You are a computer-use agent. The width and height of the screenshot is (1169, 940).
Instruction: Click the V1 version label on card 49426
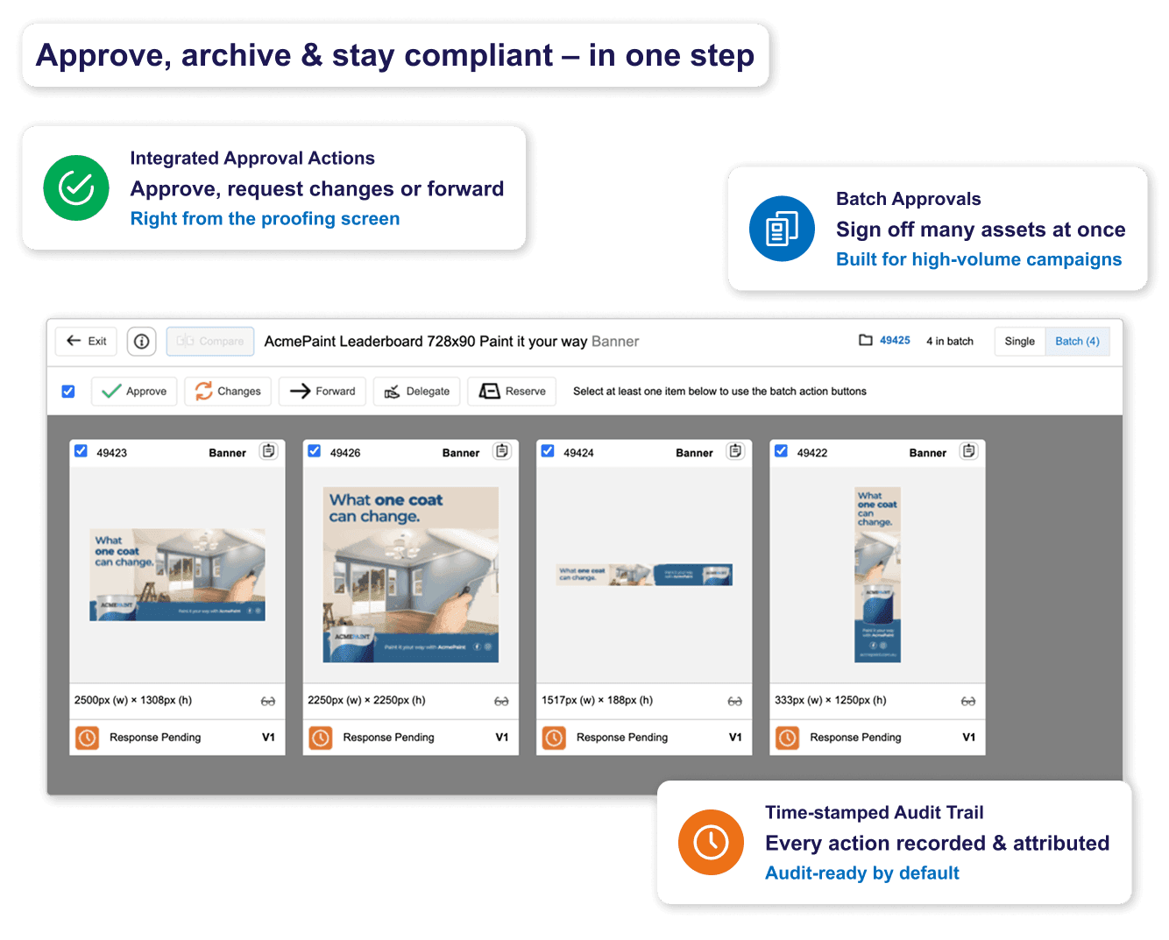pyautogui.click(x=502, y=738)
